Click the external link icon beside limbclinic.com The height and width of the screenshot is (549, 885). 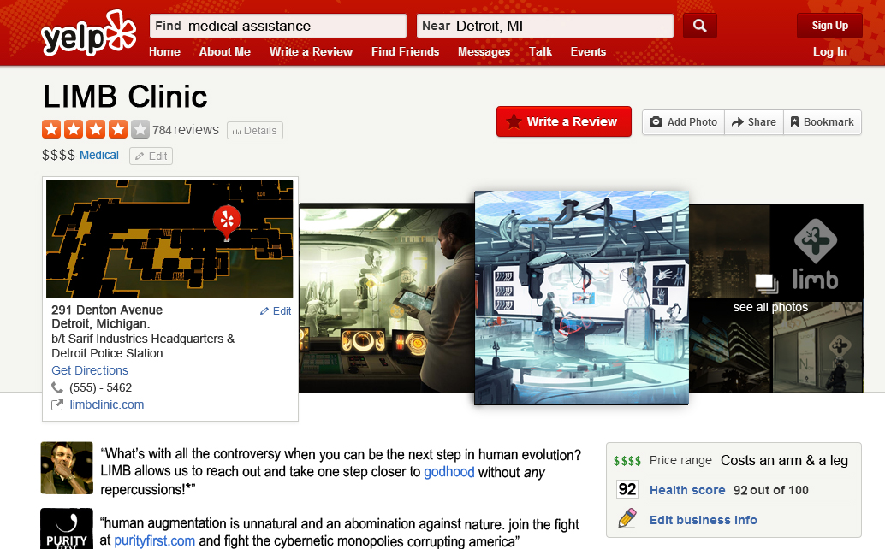point(57,404)
